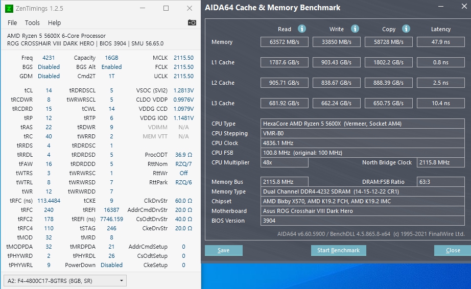Click the tREFI value 16387
471x289 pixels.
tap(111, 210)
